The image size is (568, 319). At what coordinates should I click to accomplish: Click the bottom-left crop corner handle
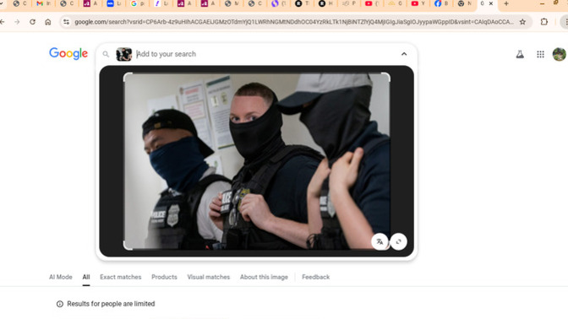pyautogui.click(x=127, y=246)
